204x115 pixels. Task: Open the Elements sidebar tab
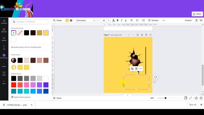pos(4,30)
